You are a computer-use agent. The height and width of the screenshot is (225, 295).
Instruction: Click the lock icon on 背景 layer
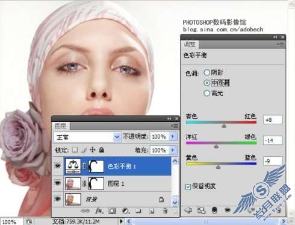[161, 200]
